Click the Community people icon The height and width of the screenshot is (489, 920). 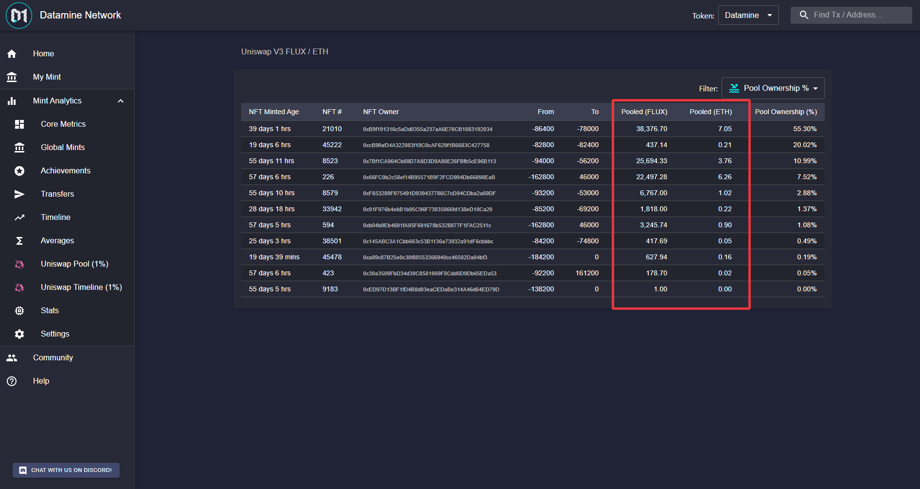[12, 358]
